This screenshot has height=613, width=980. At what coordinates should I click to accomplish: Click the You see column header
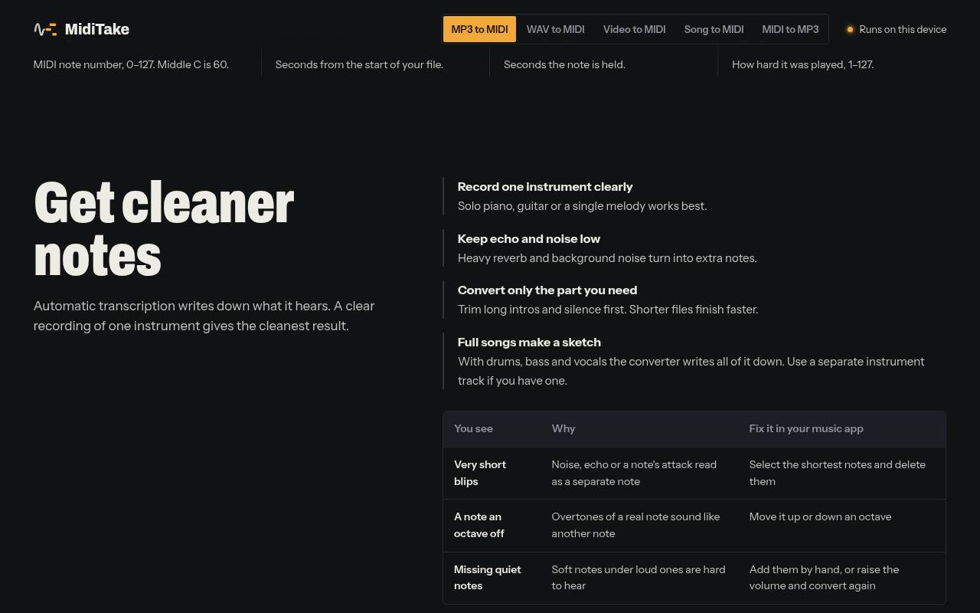473,429
